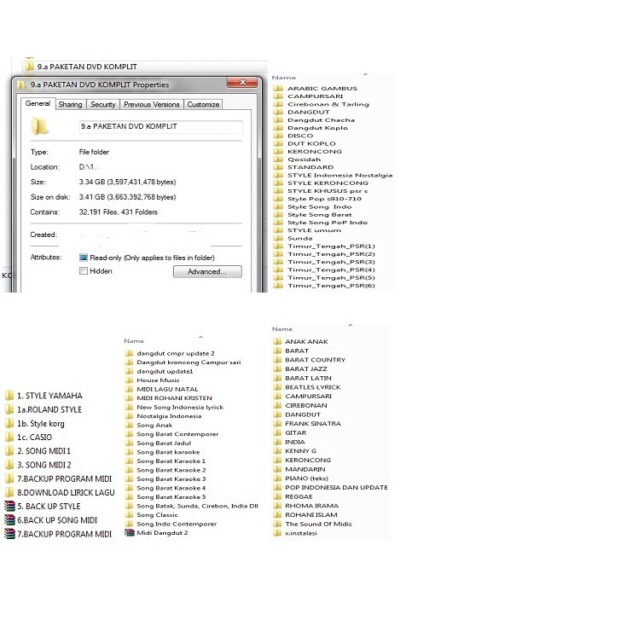Open the ARABIC GAMBUS folder icon
The width and height of the screenshot is (632, 632).
[278, 89]
